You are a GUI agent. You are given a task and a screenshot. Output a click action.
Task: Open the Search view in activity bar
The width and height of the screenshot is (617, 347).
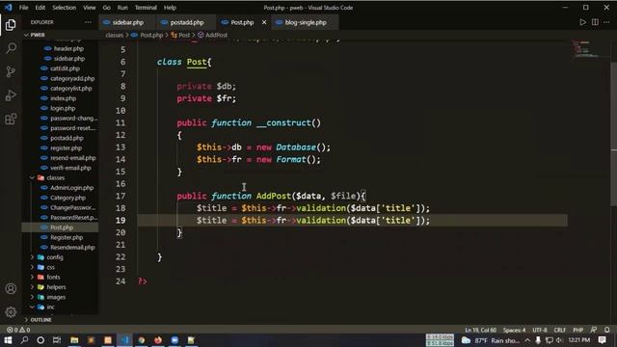coord(11,48)
